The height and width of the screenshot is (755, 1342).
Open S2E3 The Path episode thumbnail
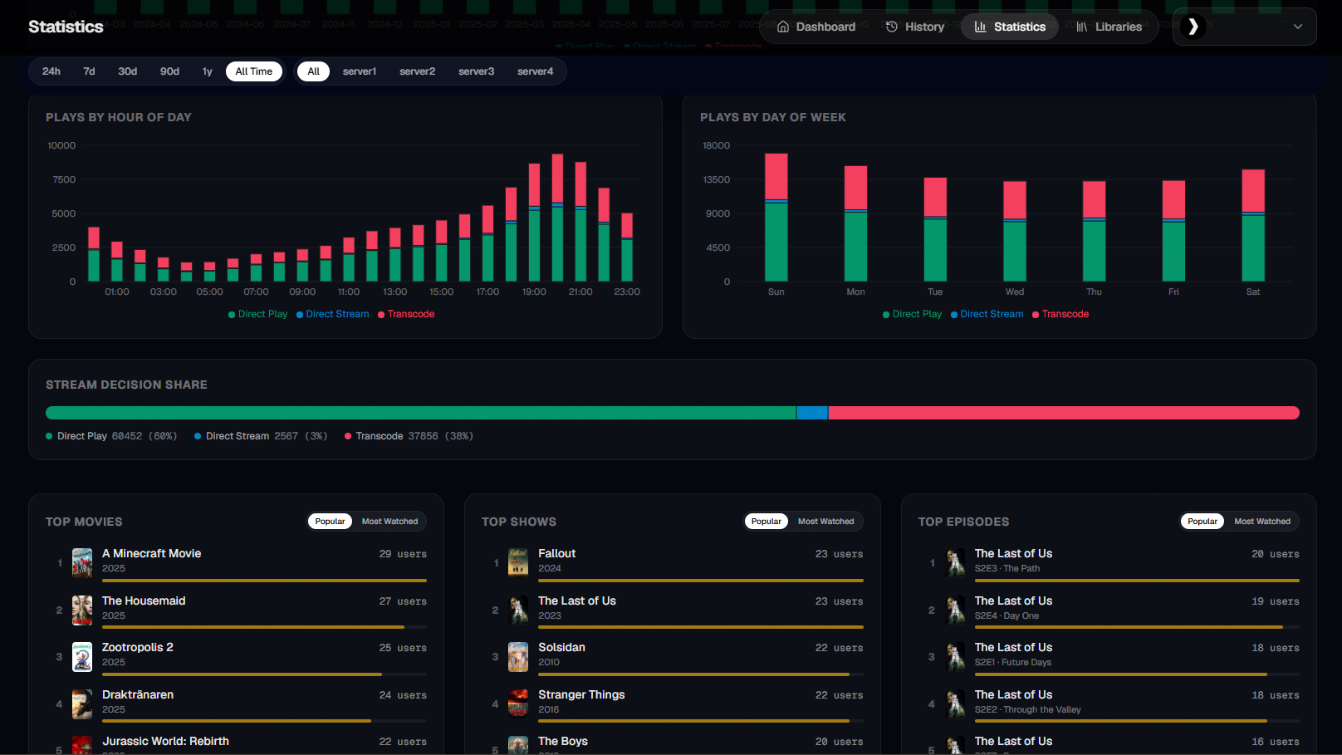click(955, 562)
